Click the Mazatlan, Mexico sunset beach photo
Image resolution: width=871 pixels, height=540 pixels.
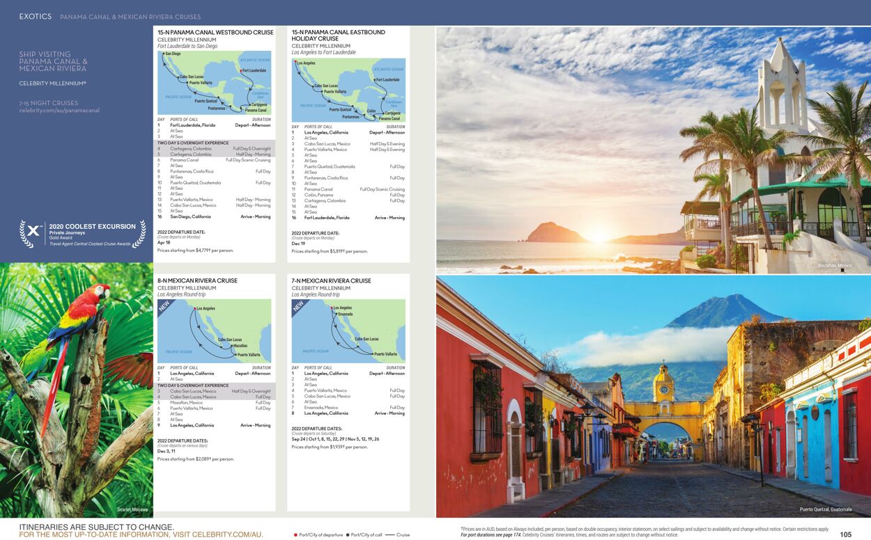pos(653,150)
